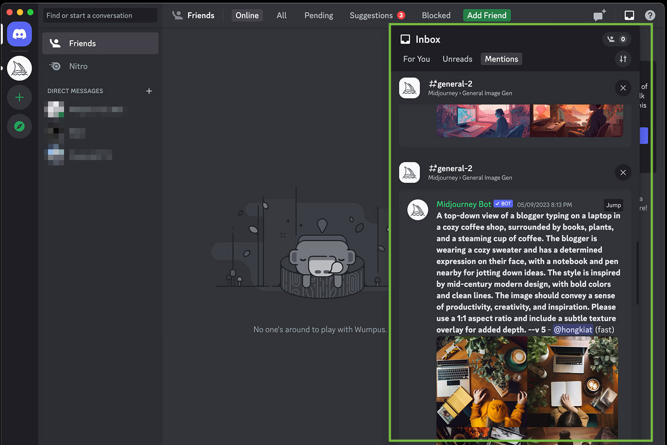Screen dimensions: 667x445
Task: Click BOT verified badge
Action: [x=503, y=204]
